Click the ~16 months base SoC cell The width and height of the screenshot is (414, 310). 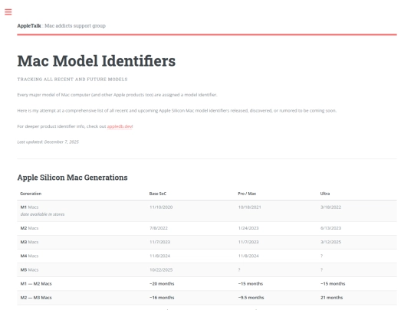(162, 298)
